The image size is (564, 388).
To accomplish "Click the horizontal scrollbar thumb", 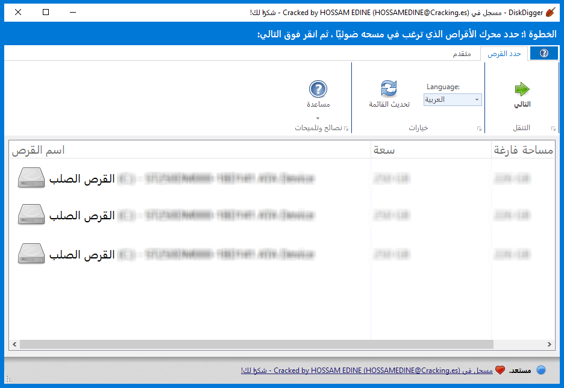I will pyautogui.click(x=257, y=345).
